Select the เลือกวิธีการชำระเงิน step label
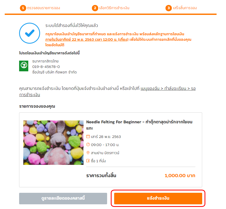Screen dimensions: 226x209 114,8
